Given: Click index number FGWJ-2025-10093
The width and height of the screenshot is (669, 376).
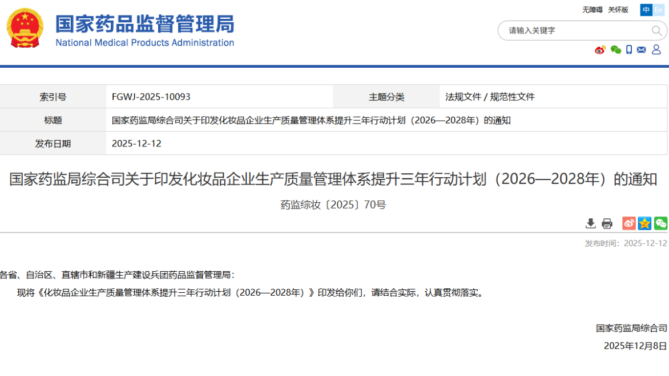Looking at the screenshot, I should (x=151, y=97).
